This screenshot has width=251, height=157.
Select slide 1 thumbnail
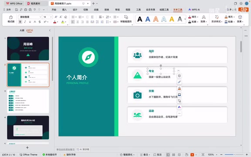tap(28, 48)
